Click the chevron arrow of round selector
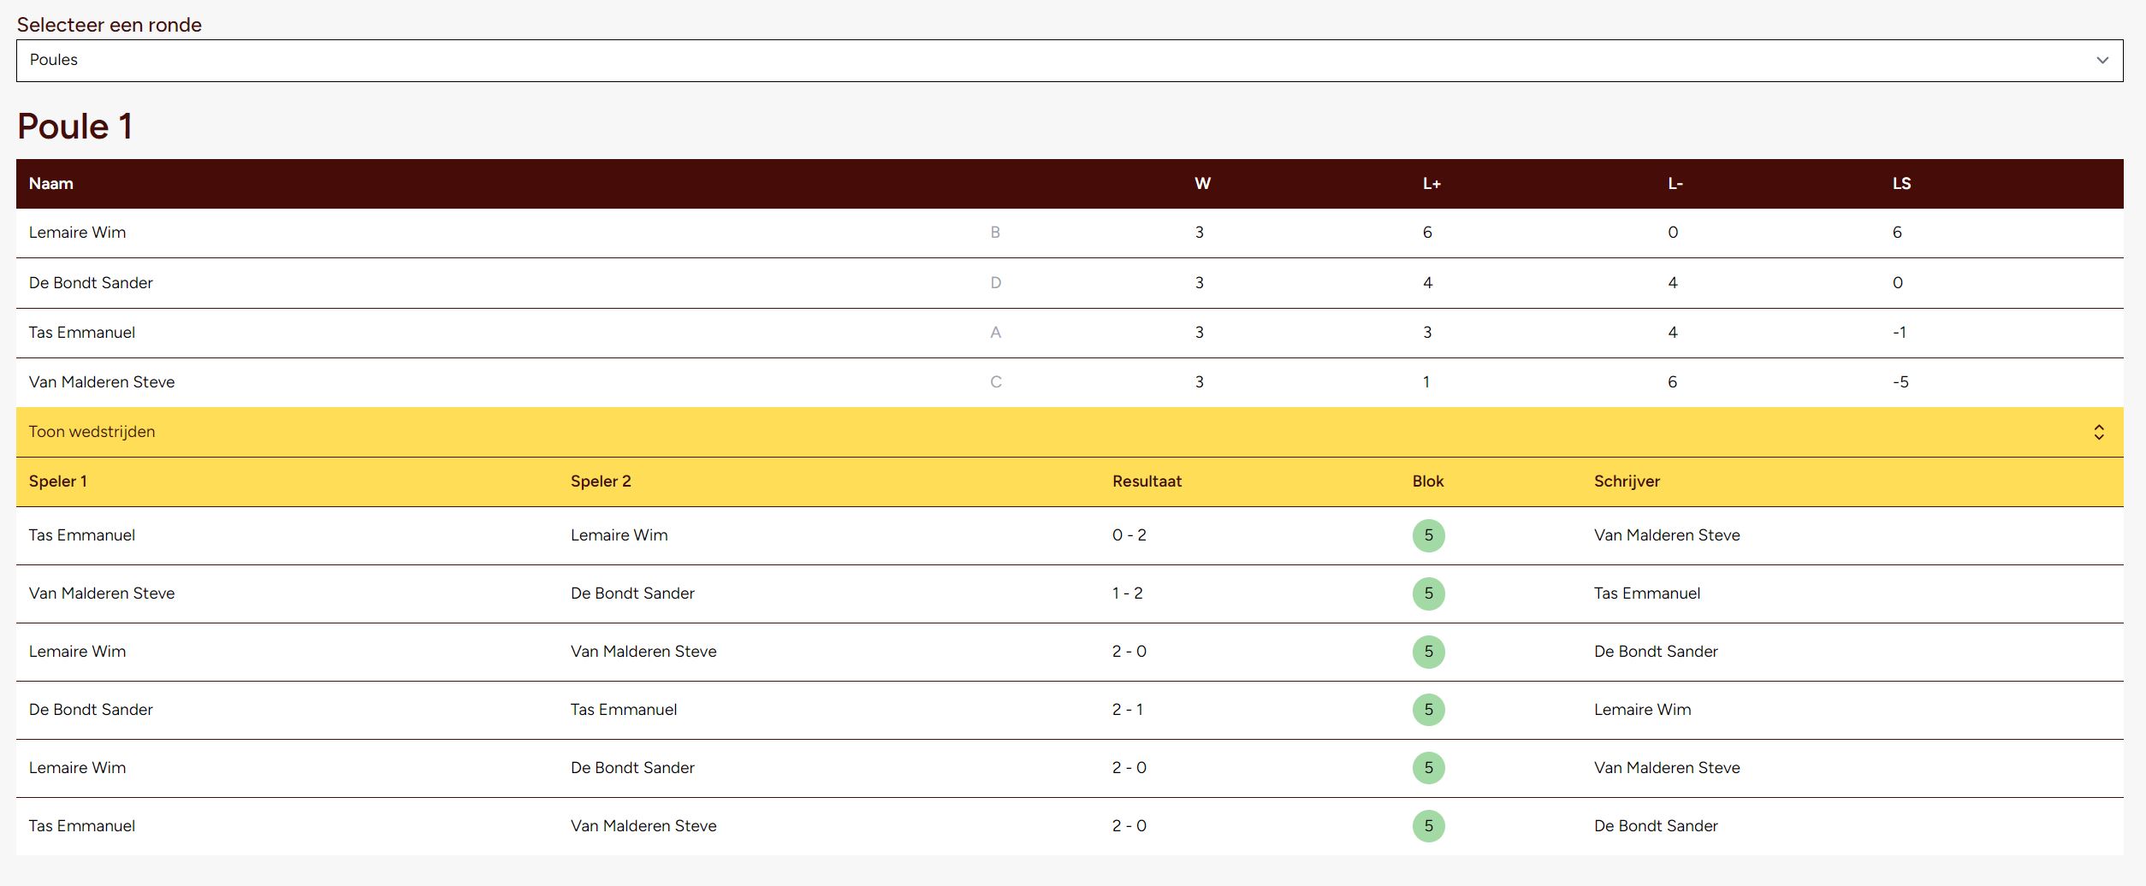Viewport: 2146px width, 886px height. pyautogui.click(x=2102, y=61)
